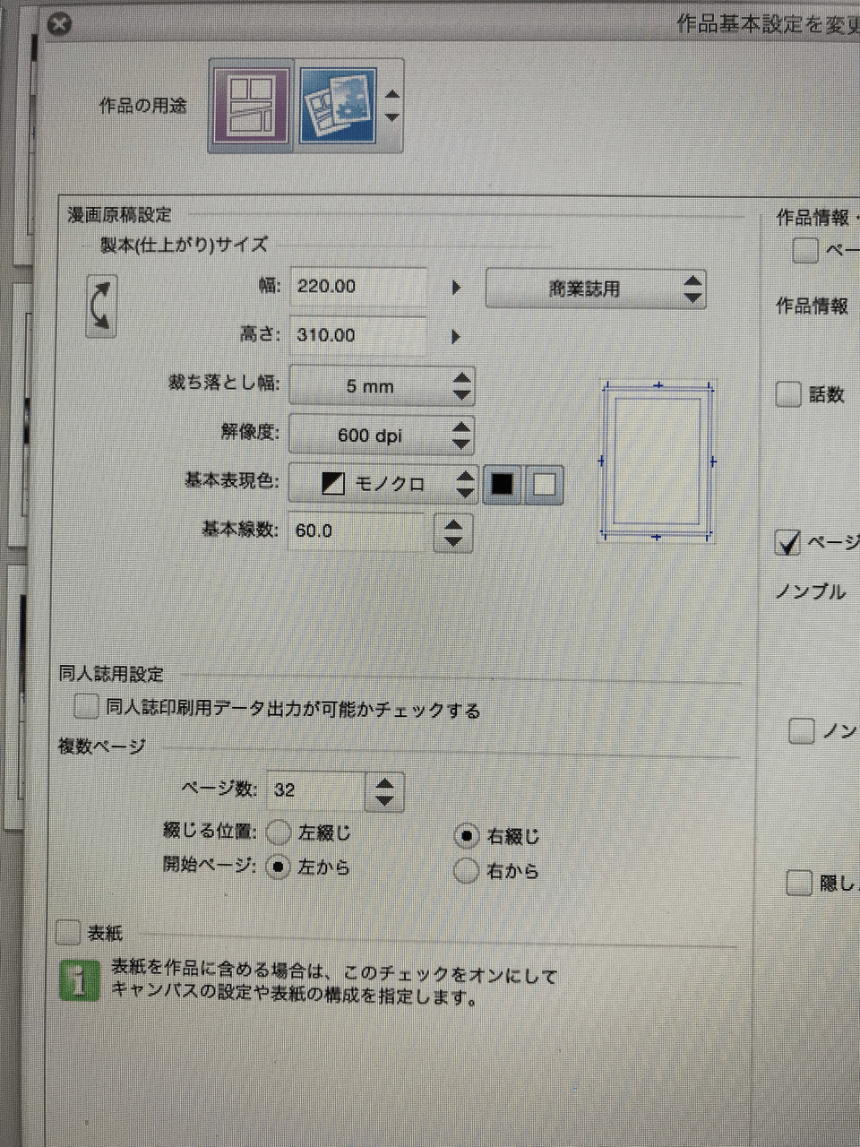Screen dimensions: 860x1147
Task: Click the green info icon
Action: tap(79, 982)
